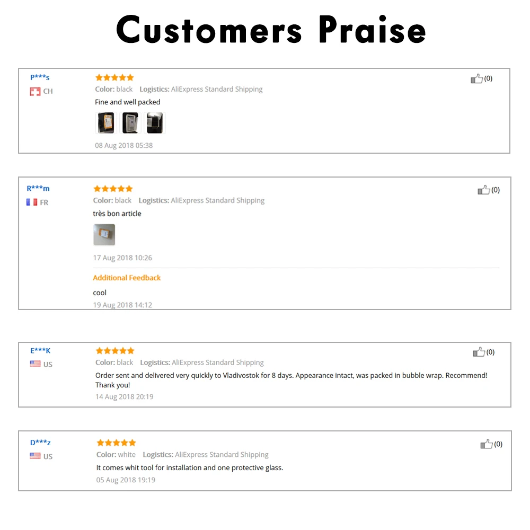The width and height of the screenshot is (530, 530).
Task: Click thumbs-up icon on R***m's review
Action: [484, 190]
